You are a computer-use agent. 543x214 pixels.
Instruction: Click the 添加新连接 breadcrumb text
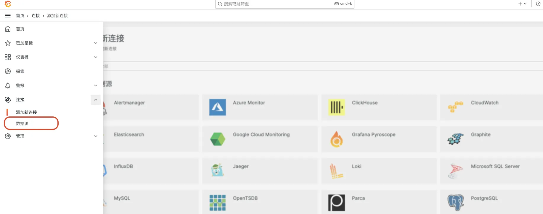pos(57,16)
